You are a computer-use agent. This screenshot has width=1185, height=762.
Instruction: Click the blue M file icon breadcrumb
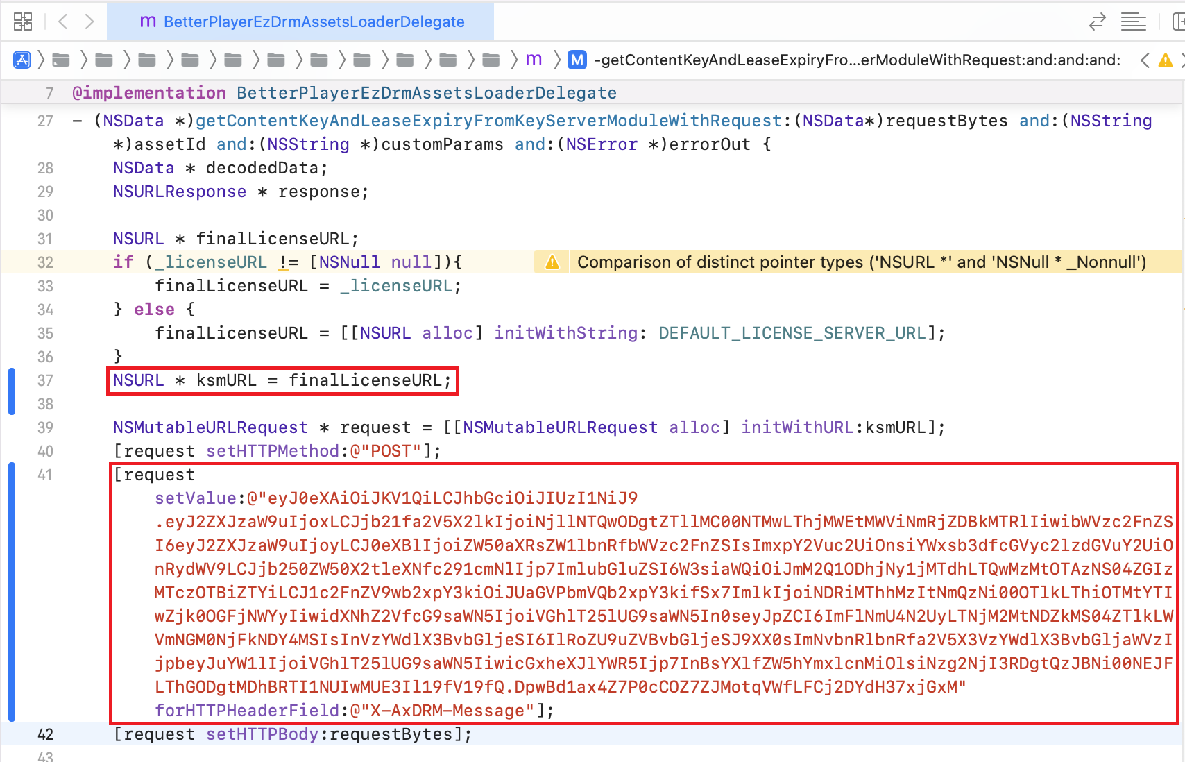point(576,60)
